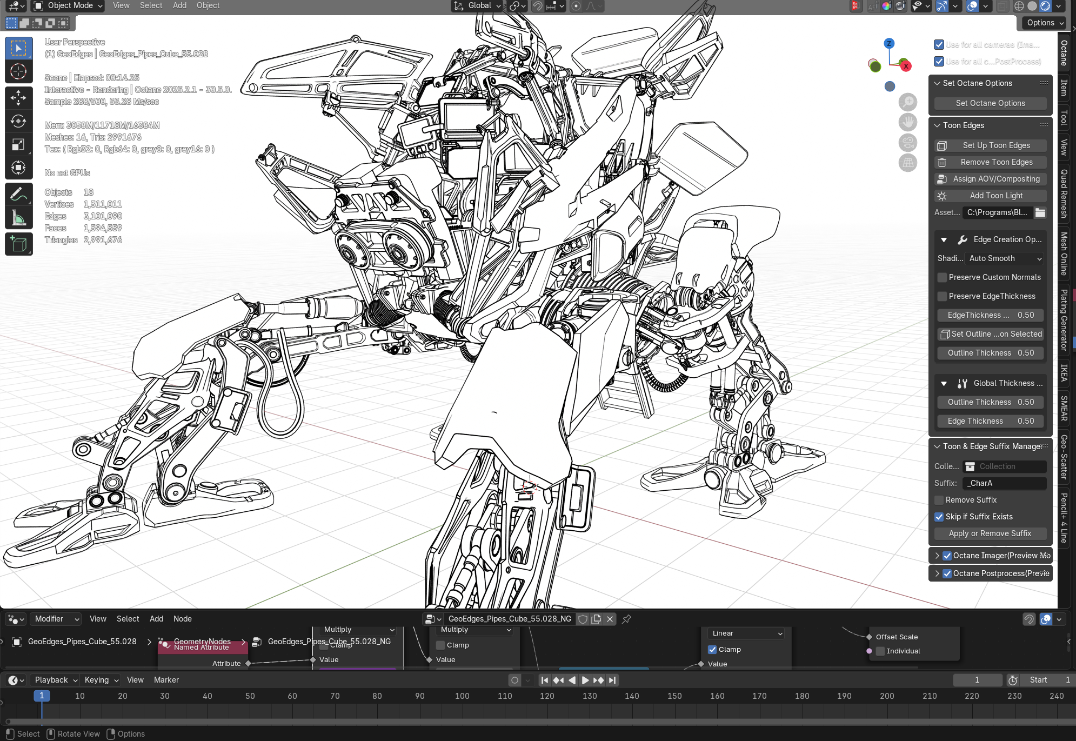The height and width of the screenshot is (741, 1076).
Task: Click the viewport zoom magnifier gizmo
Action: pyautogui.click(x=908, y=102)
